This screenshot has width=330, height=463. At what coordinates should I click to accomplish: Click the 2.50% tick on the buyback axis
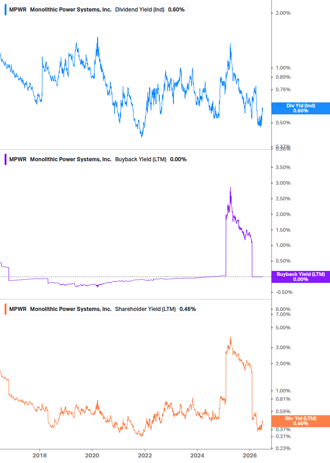283,199
